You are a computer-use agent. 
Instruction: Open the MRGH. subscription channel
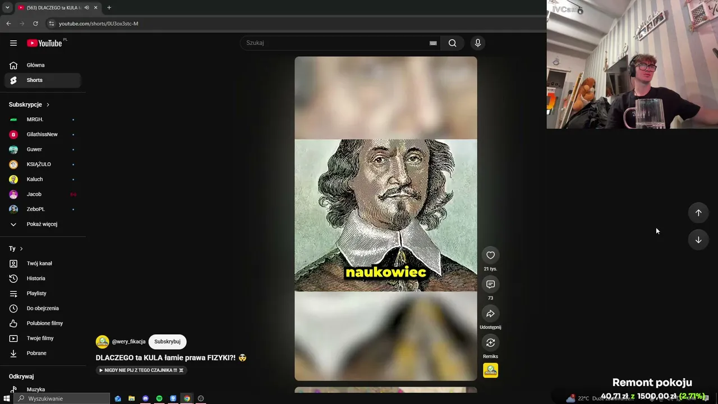[x=43, y=120]
